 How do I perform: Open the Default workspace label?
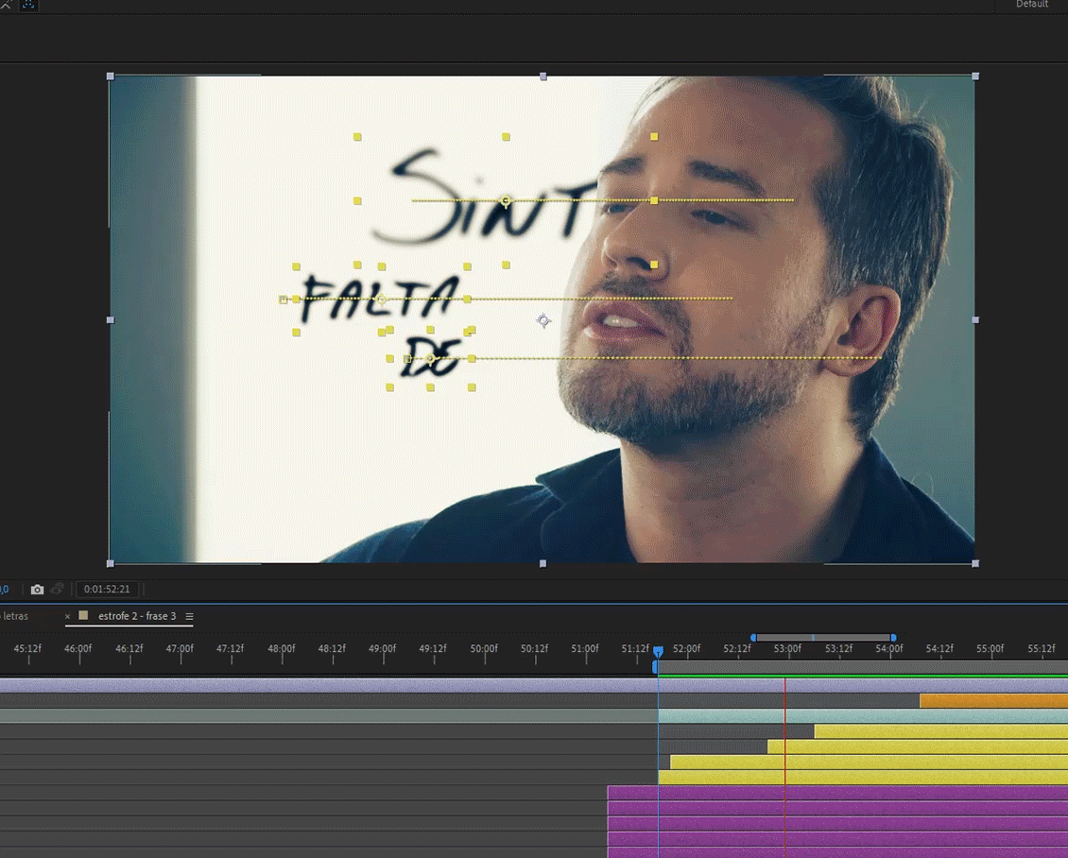pyautogui.click(x=1032, y=4)
